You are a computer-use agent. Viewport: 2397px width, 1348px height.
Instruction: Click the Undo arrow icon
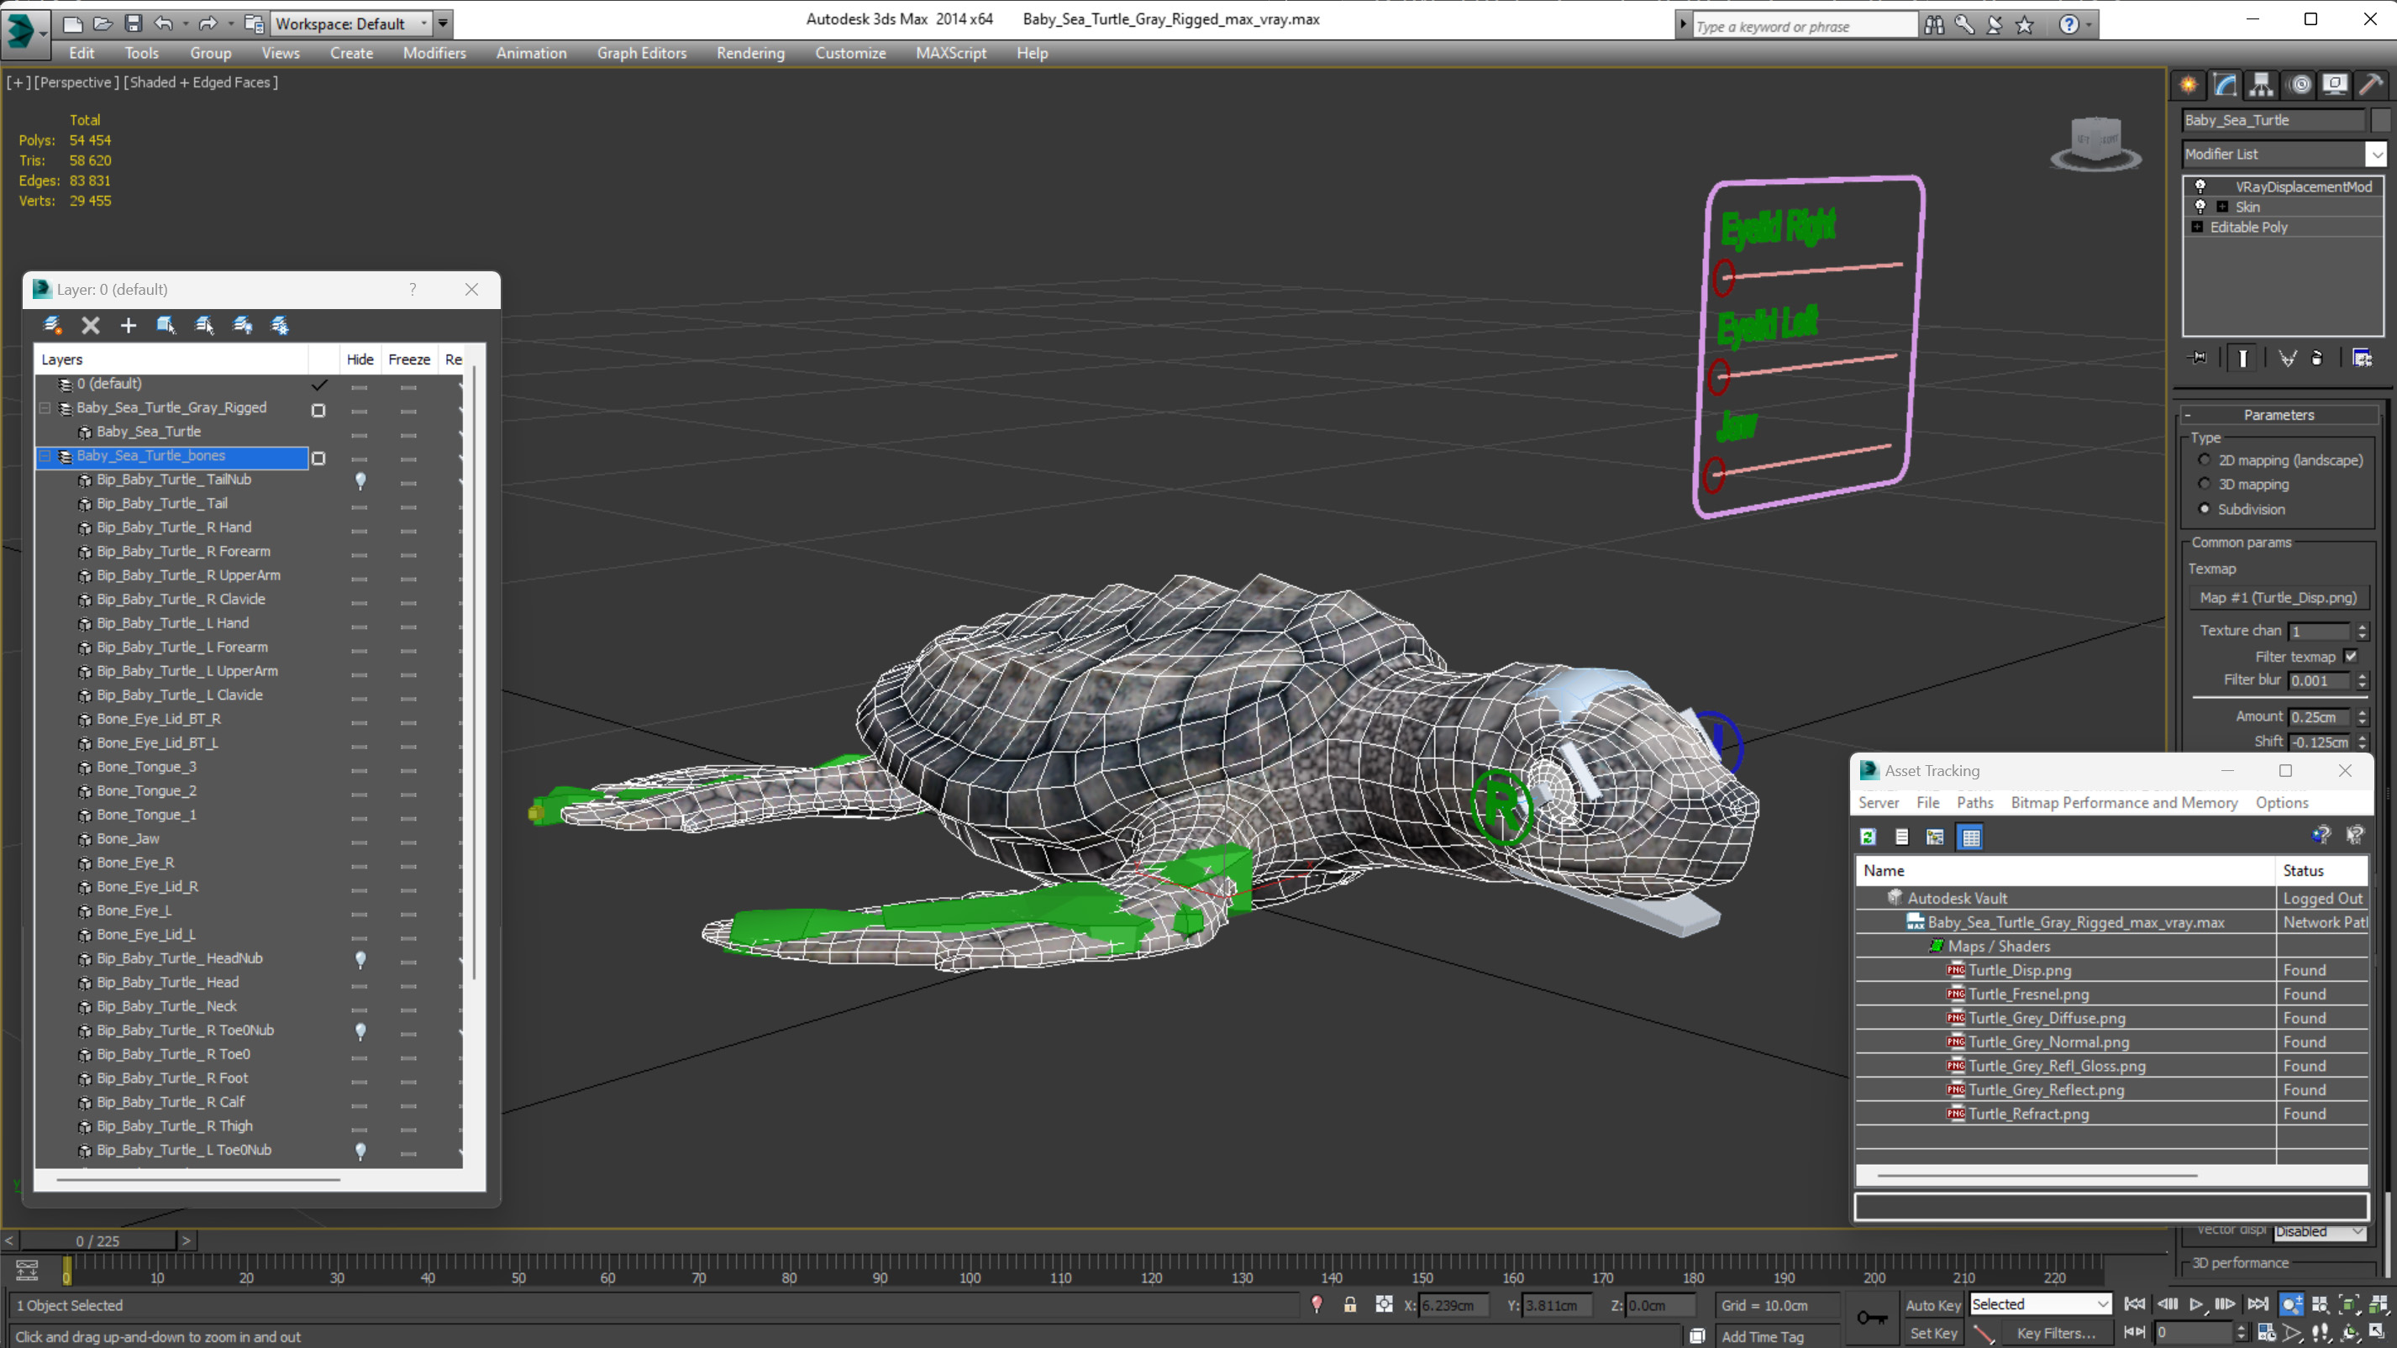pyautogui.click(x=164, y=24)
